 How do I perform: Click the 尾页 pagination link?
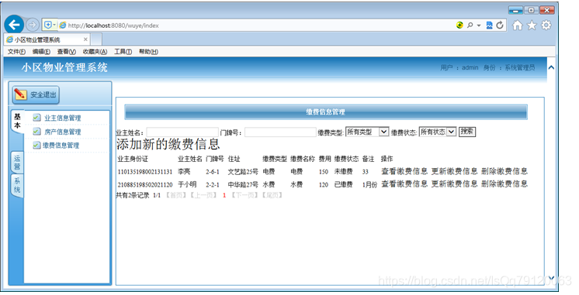[272, 195]
